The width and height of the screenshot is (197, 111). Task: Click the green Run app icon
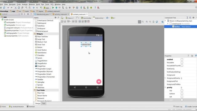coord(53,8)
